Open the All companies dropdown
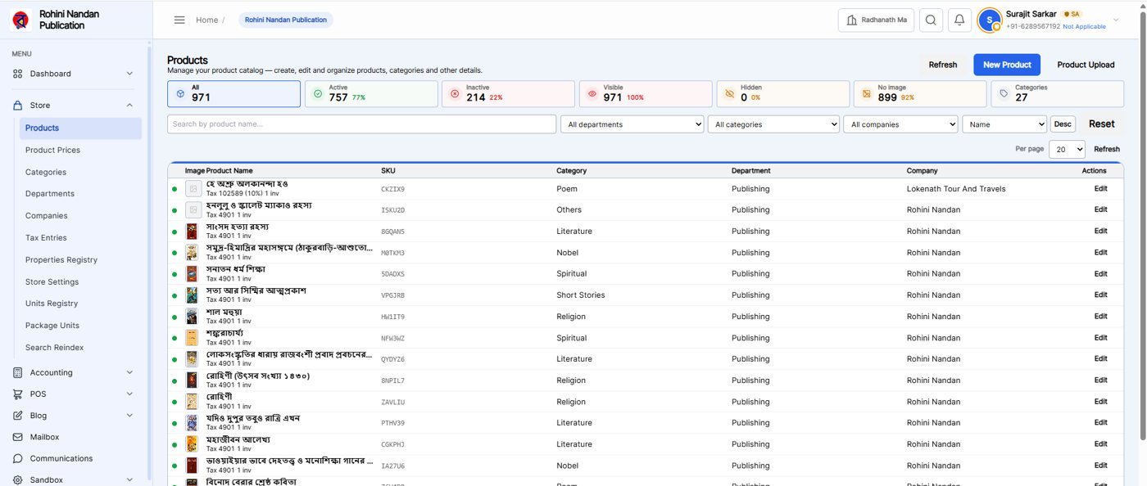Screen dimensions: 1147x486 901,124
